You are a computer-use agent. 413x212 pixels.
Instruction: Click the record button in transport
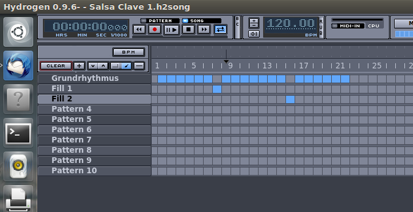(x=155, y=30)
